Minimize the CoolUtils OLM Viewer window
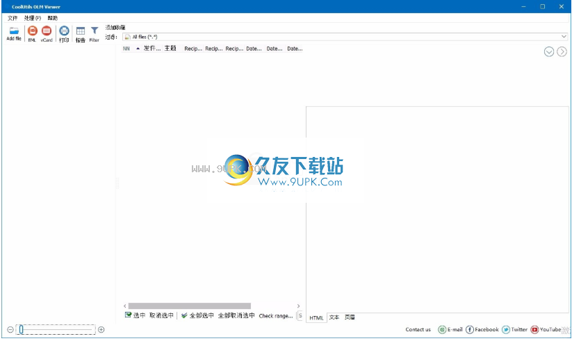Image resolution: width=572 pixels, height=341 pixels. coord(524,6)
